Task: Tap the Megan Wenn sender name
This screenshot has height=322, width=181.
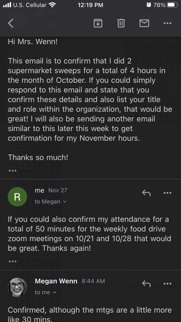Action: click(56, 281)
